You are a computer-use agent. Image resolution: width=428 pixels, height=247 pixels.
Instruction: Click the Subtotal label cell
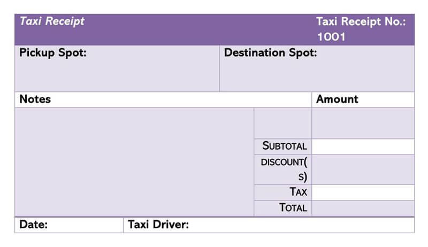point(284,146)
